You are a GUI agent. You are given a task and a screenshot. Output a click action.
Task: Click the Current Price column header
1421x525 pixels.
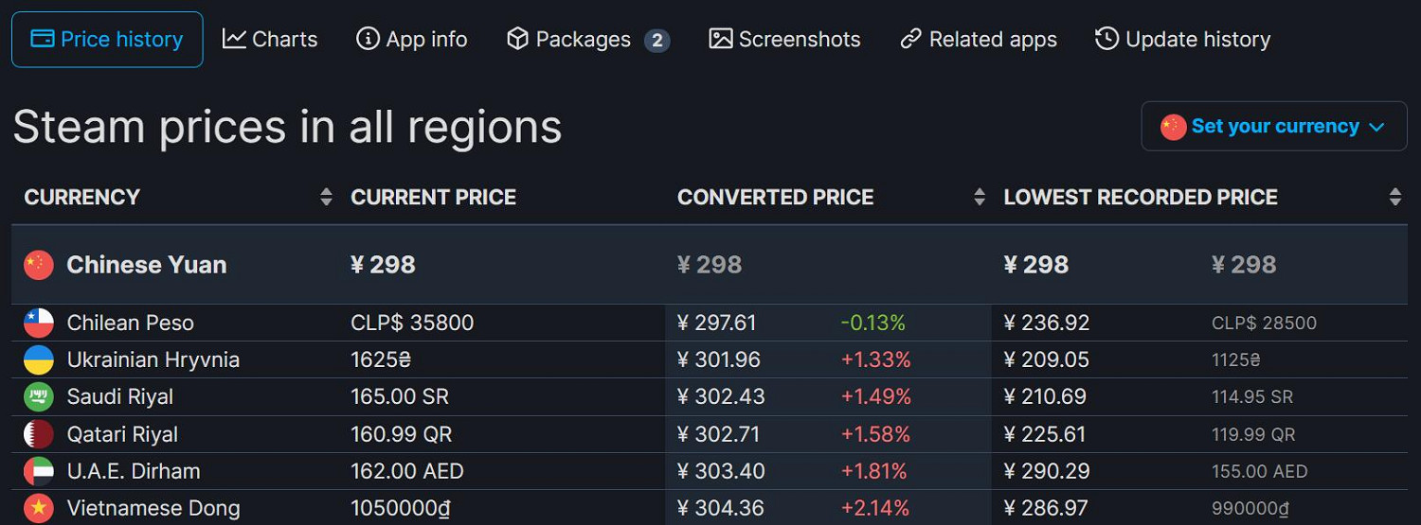pos(433,197)
